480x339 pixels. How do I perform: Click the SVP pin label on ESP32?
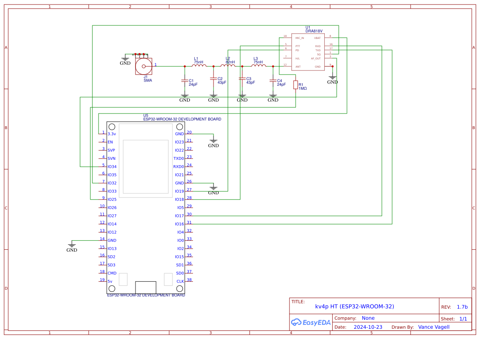coord(111,150)
